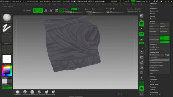
Task: Toggle the Line Fill PolyF button
Action: [x=142, y=72]
